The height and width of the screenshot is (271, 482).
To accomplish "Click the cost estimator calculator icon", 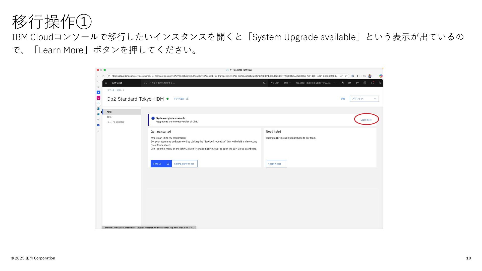I will pos(365,83).
